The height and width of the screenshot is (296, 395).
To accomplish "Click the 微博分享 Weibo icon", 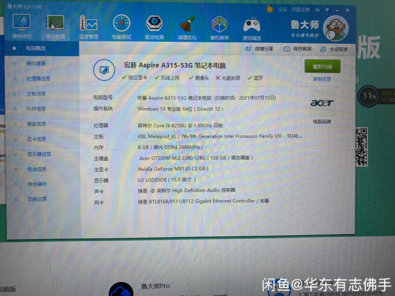I will coord(248,48).
